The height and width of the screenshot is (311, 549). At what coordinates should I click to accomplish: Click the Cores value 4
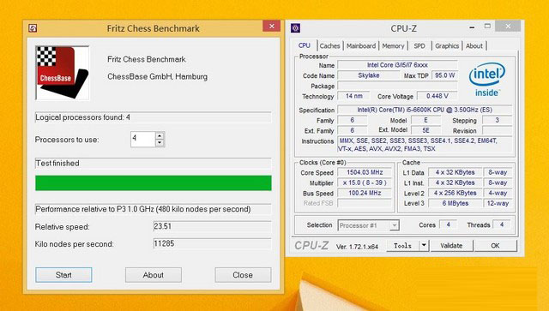point(448,224)
